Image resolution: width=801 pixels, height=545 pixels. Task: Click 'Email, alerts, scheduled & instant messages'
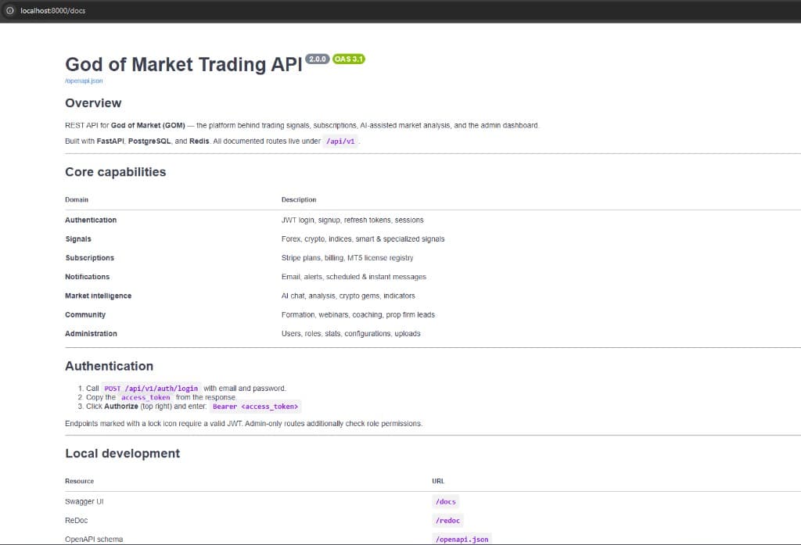tap(354, 276)
